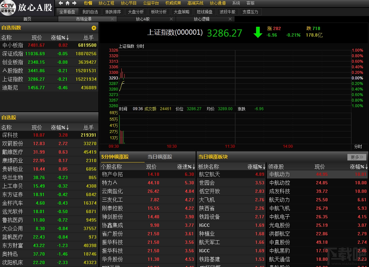Click the green down arrow beside 3286.27
369x267 pixels.
point(258,32)
